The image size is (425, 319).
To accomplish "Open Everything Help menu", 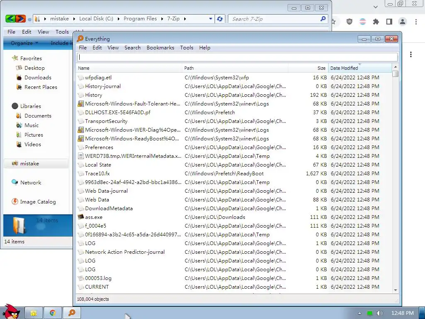I will pos(205,47).
